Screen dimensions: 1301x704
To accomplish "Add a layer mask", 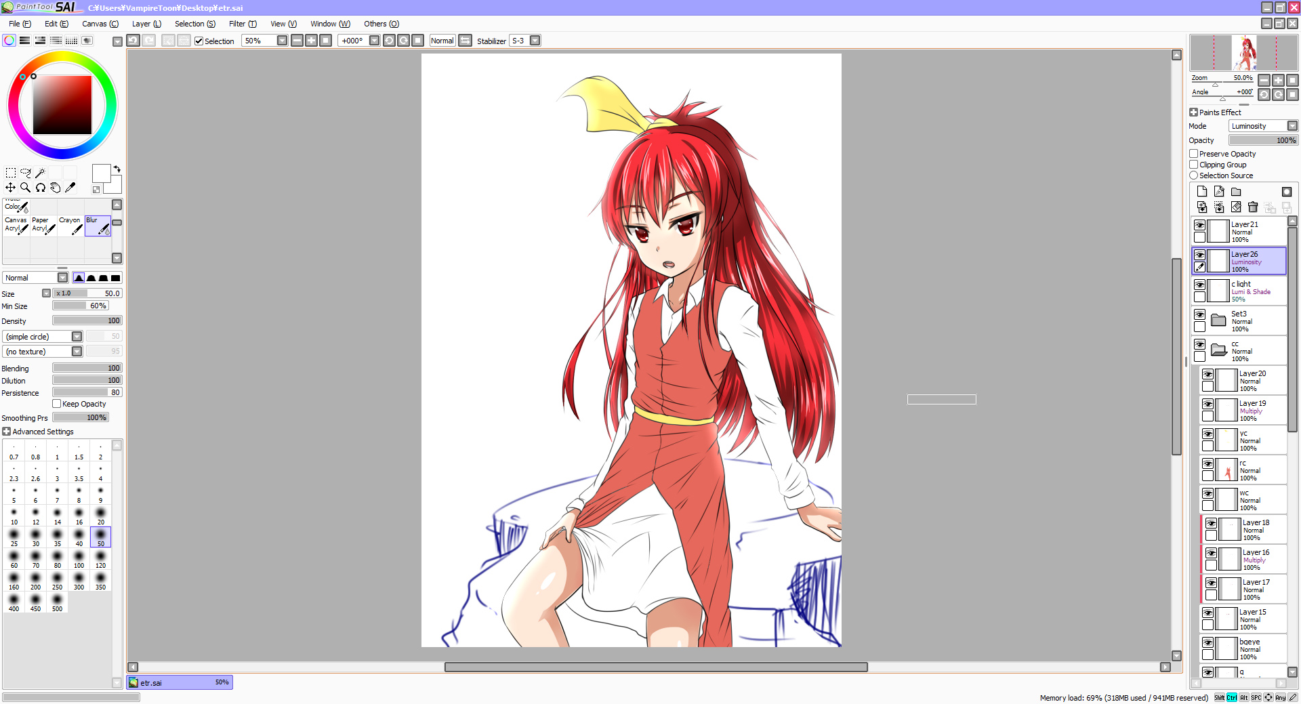I will (x=1287, y=192).
